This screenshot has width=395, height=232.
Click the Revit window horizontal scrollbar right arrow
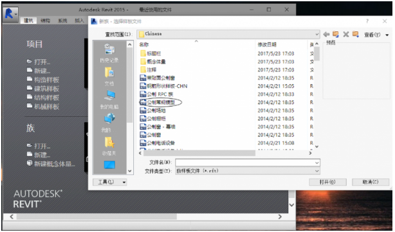click(280, 217)
